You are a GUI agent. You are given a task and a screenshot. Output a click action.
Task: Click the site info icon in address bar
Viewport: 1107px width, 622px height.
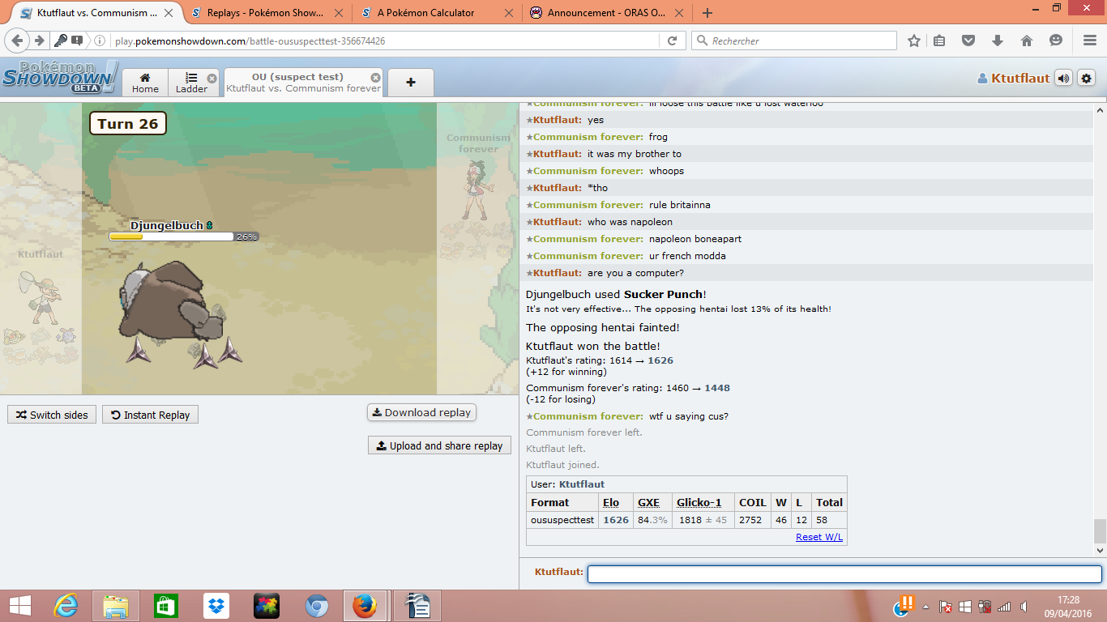tap(100, 40)
